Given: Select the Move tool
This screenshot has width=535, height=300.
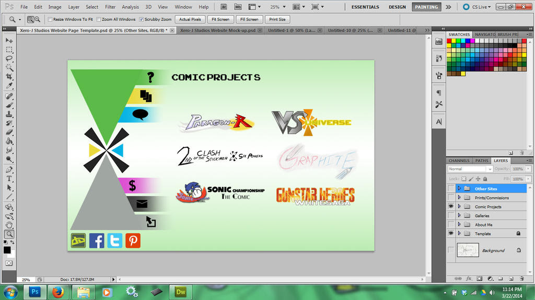Looking at the screenshot, I should [x=9, y=41].
